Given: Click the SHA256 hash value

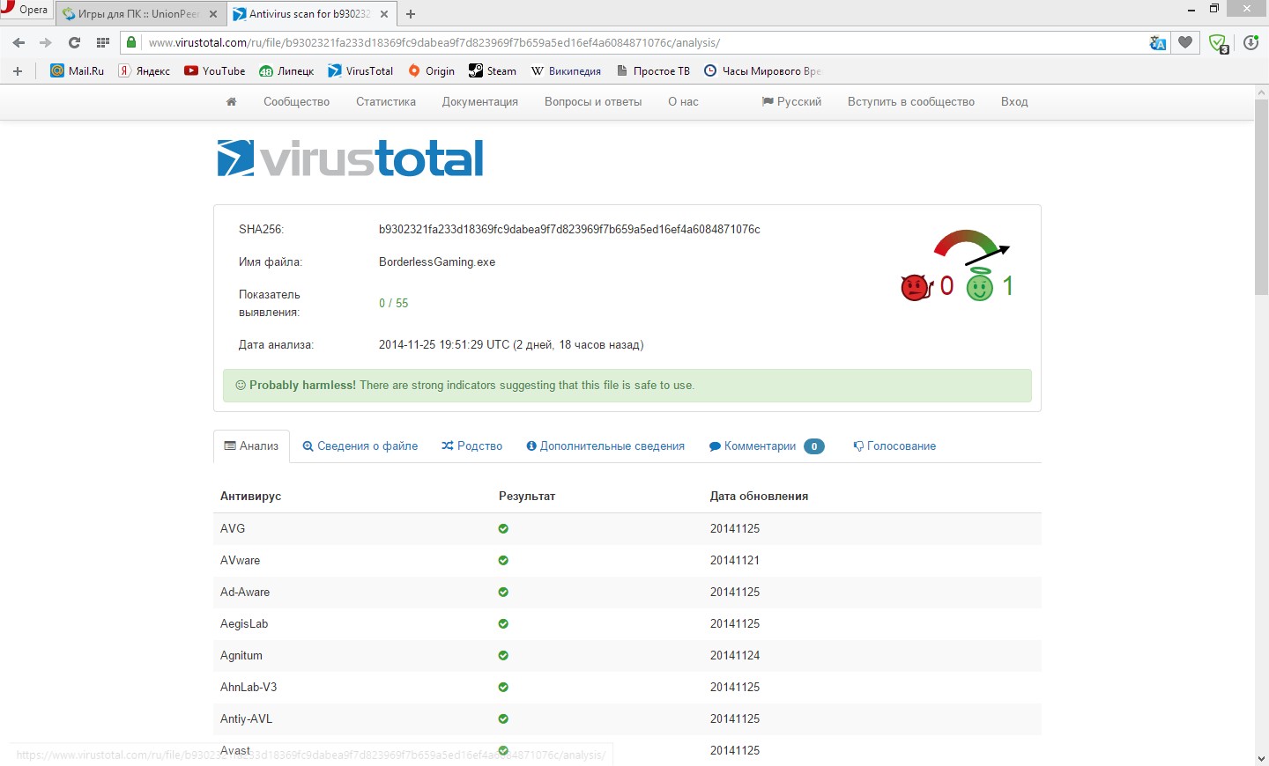Looking at the screenshot, I should (x=569, y=229).
